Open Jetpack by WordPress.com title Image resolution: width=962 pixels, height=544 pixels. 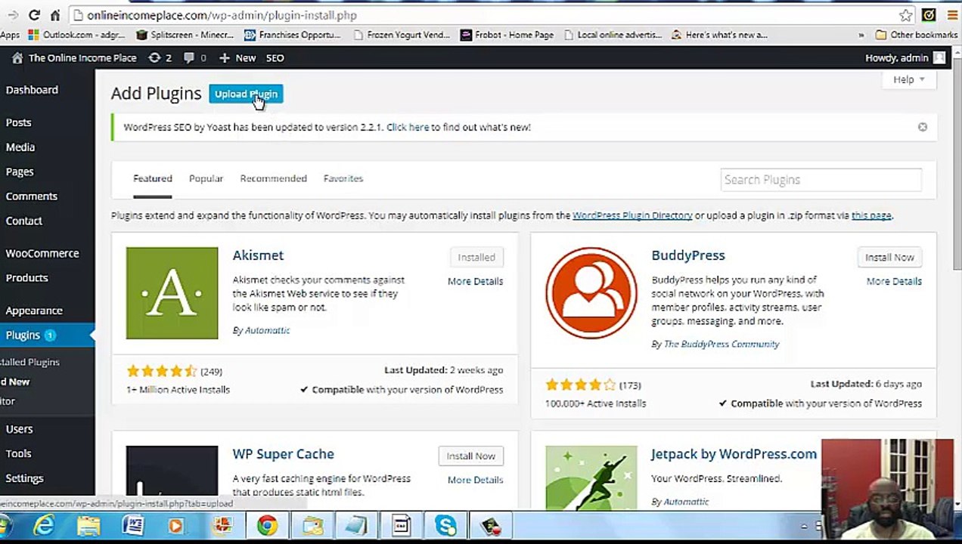(734, 454)
